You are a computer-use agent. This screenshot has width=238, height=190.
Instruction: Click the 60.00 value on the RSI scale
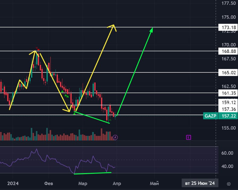pos(227,153)
